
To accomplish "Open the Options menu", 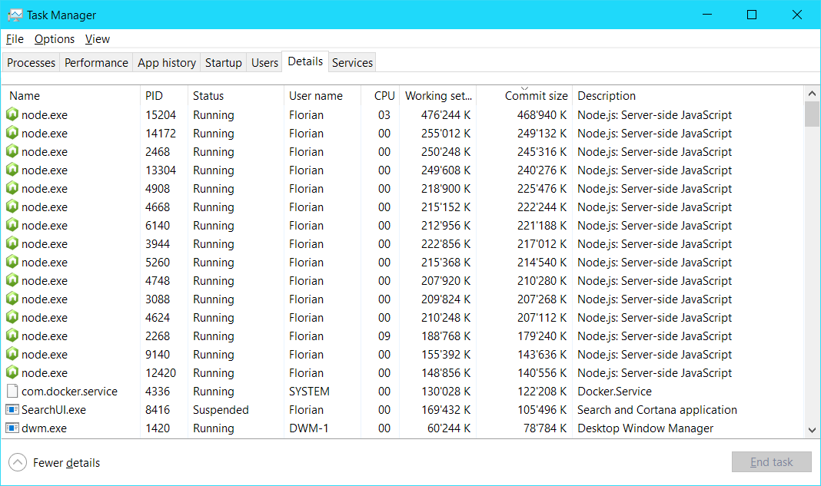I will 55,39.
